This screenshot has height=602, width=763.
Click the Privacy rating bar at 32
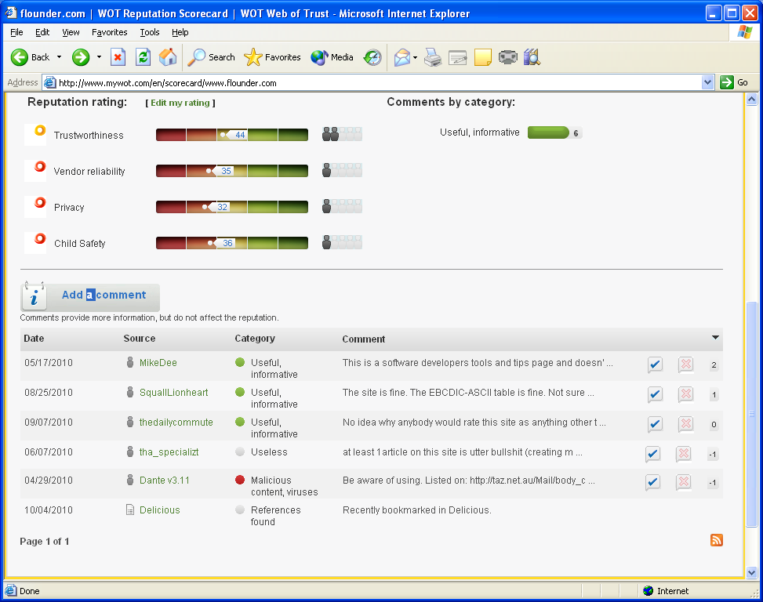[x=232, y=207]
